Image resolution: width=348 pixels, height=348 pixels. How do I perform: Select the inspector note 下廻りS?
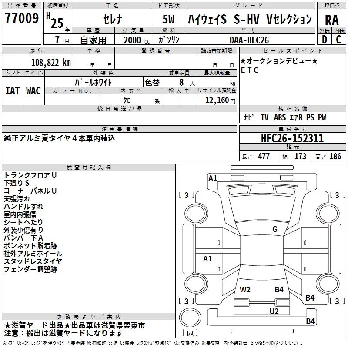(17, 183)
